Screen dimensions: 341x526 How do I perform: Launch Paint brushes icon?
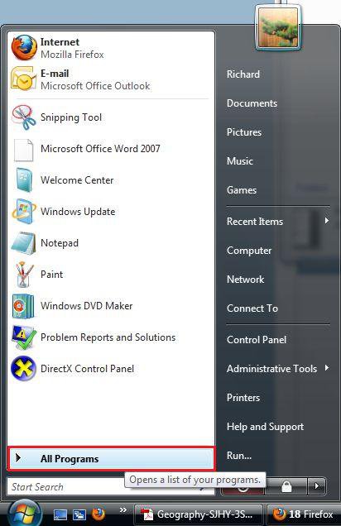[x=23, y=275]
